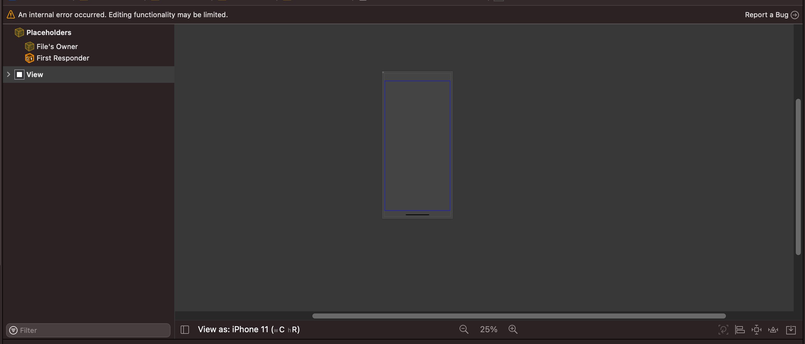The image size is (805, 344).
Task: Click the Placeholders header
Action: (x=49, y=32)
